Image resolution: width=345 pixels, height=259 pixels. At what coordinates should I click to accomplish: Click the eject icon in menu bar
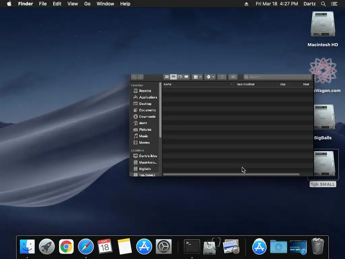coord(246,4)
